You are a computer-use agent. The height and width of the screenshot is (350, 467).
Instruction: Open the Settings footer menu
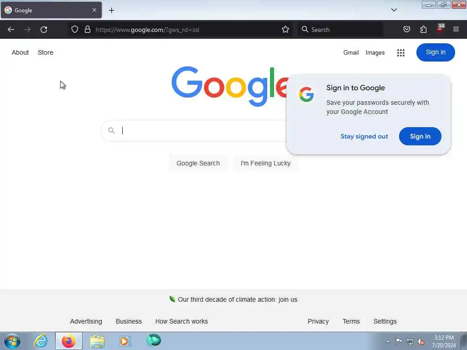coord(385,321)
